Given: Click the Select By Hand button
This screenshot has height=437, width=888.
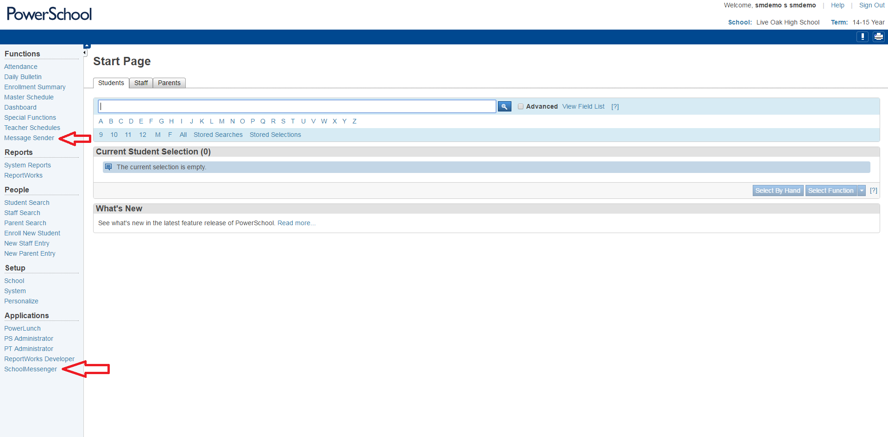Looking at the screenshot, I should pyautogui.click(x=778, y=190).
